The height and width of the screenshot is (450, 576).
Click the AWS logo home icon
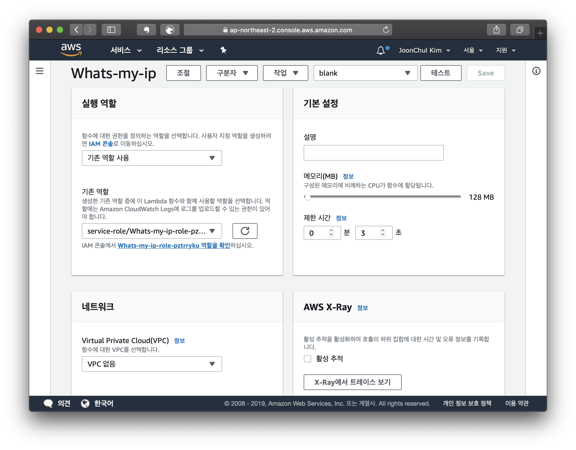[71, 50]
